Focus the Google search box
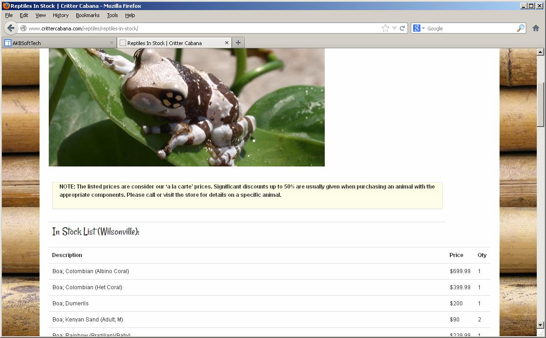Viewport: 546px width, 338px height. tap(469, 28)
